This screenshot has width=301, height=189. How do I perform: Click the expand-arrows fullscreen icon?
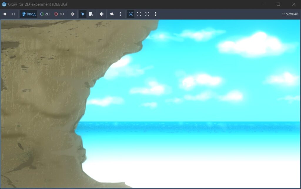(147, 14)
